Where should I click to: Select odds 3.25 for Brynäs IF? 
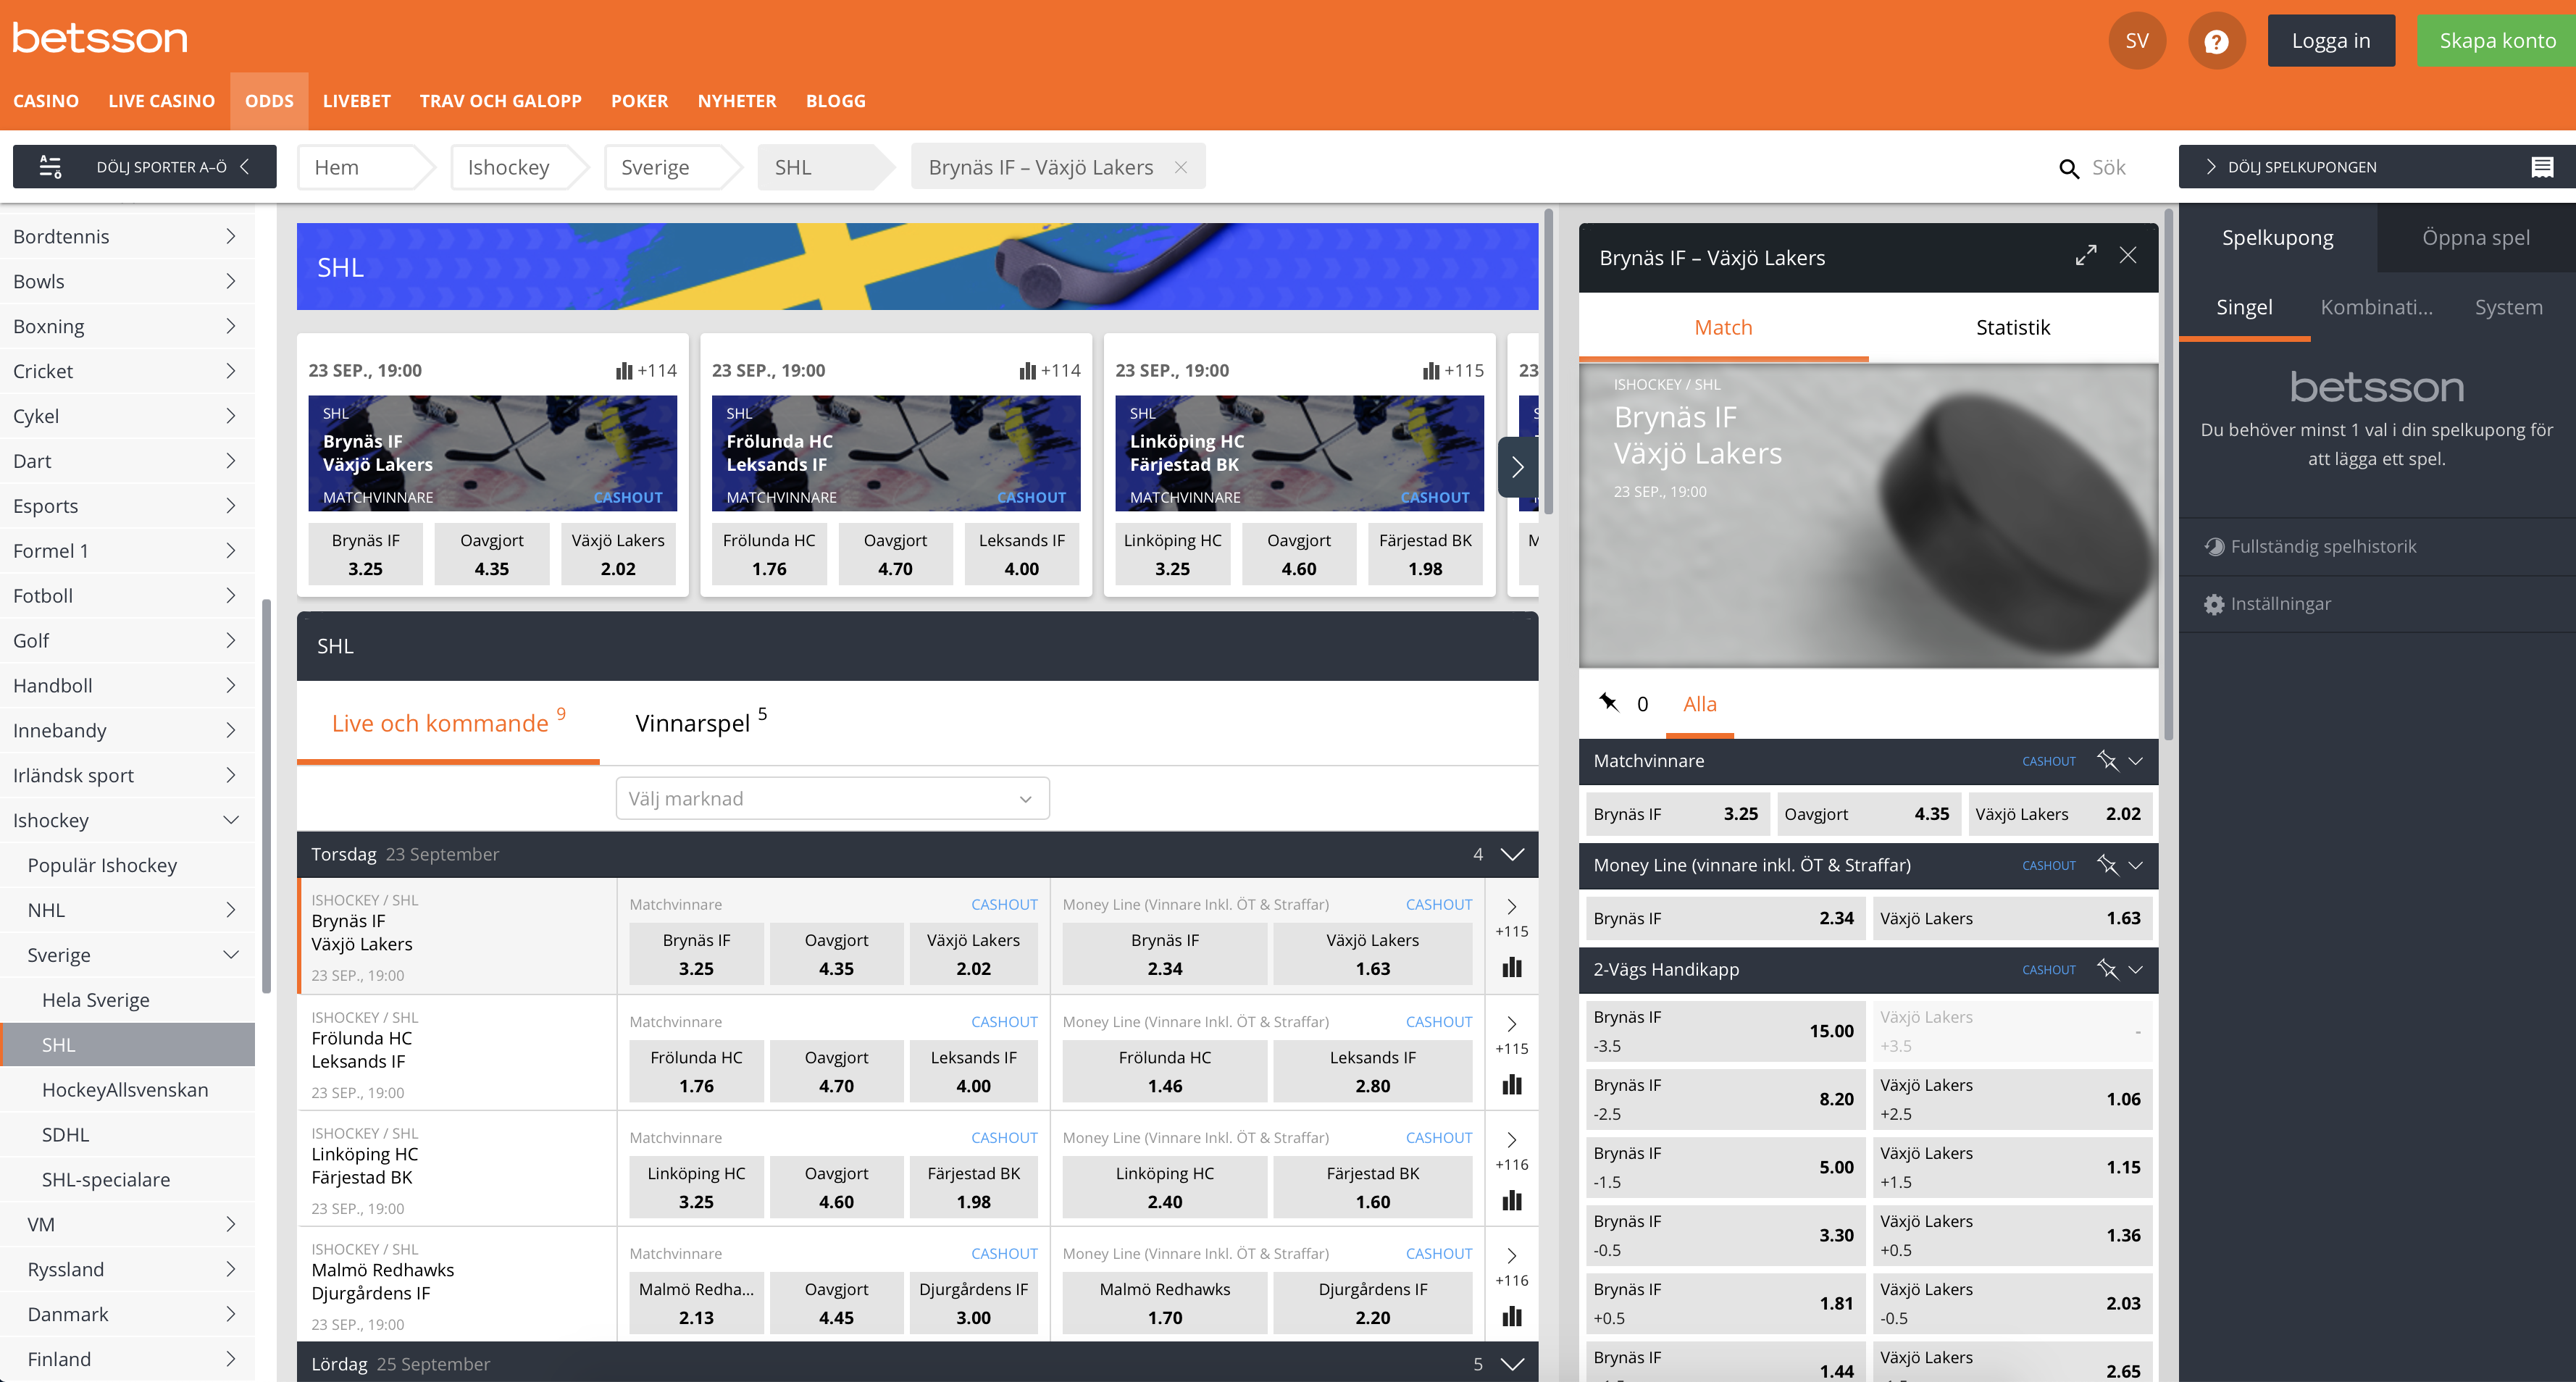coord(1677,813)
